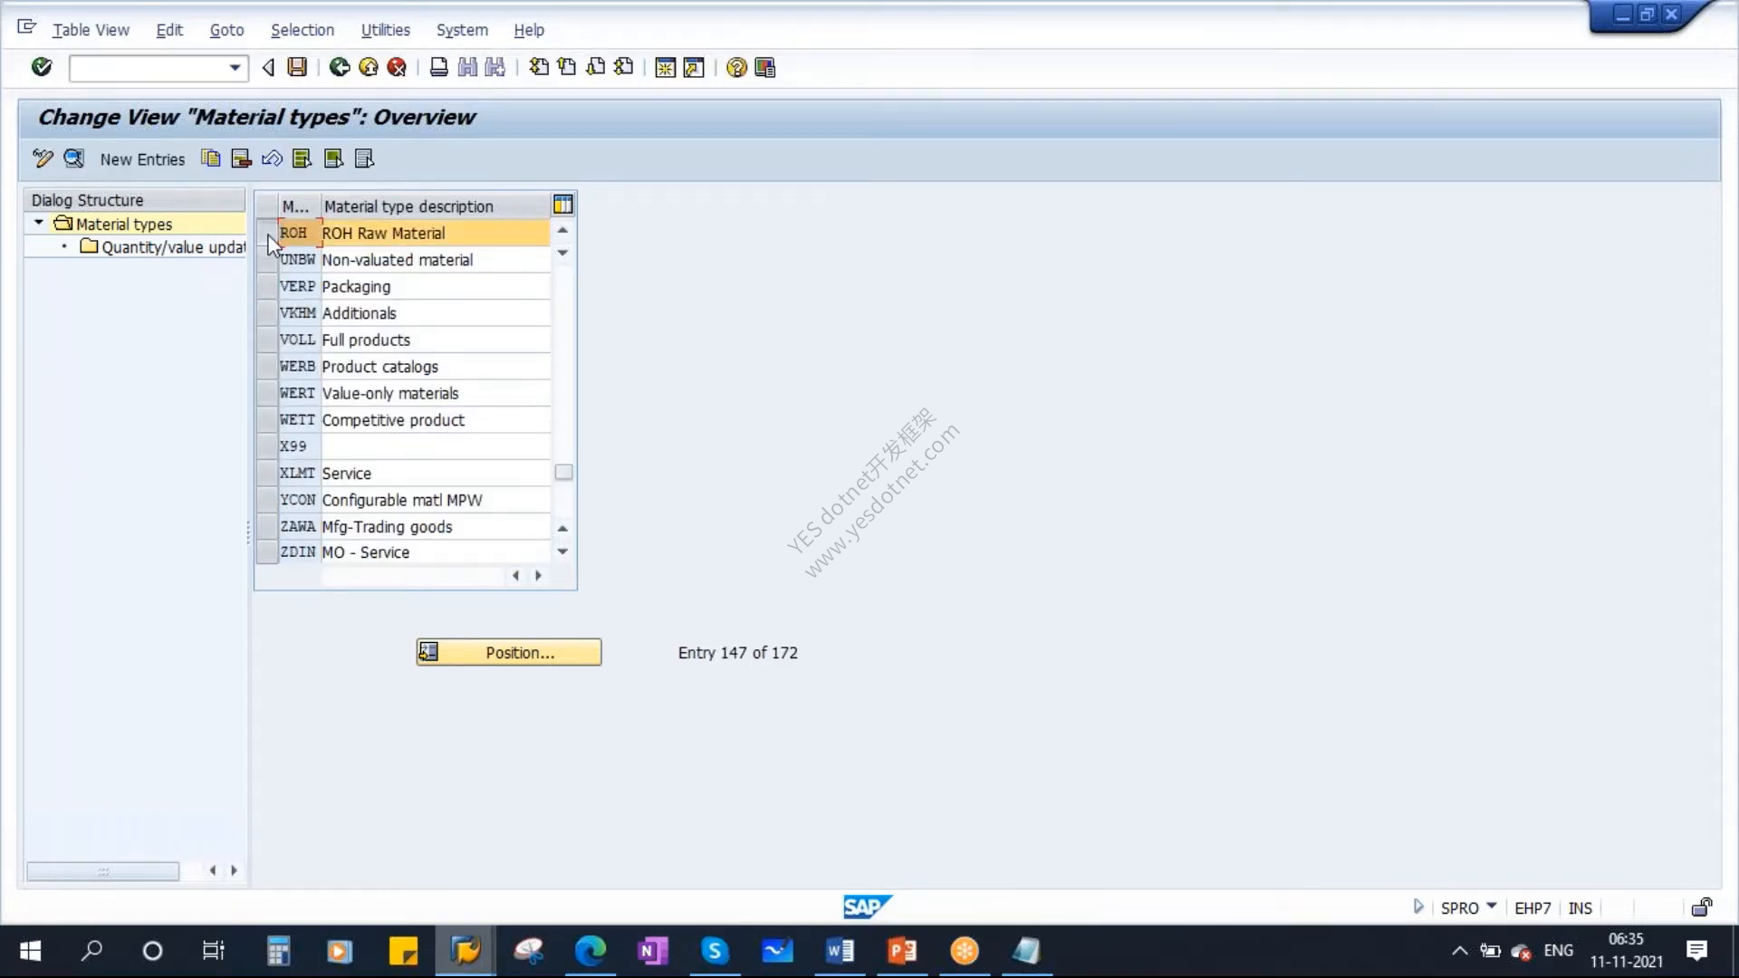Image resolution: width=1739 pixels, height=978 pixels.
Task: Collapse command field with left triangle
Action: click(268, 67)
